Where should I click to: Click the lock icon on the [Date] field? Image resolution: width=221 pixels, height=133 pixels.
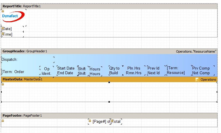pyautogui.click(x=3, y=28)
